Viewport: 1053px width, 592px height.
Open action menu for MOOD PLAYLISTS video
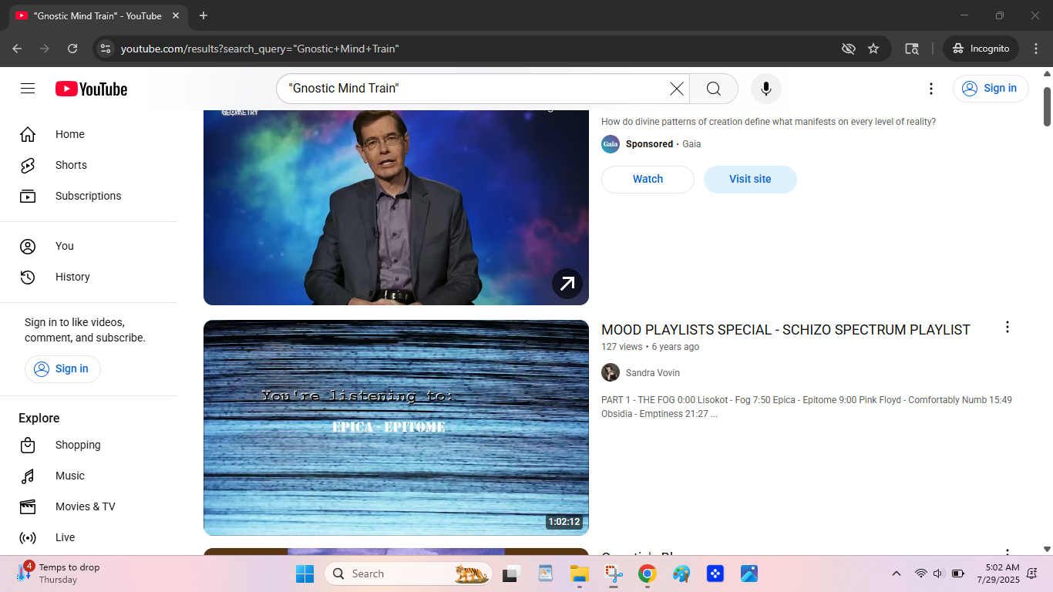[1007, 327]
